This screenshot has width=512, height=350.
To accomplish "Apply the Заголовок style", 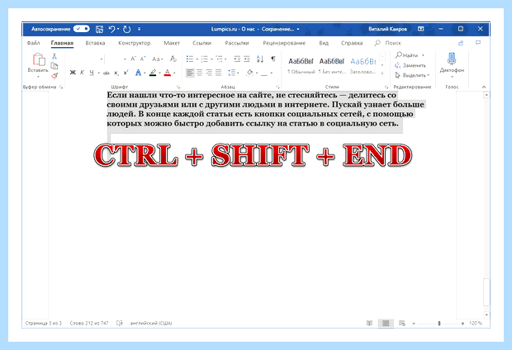I will (363, 65).
